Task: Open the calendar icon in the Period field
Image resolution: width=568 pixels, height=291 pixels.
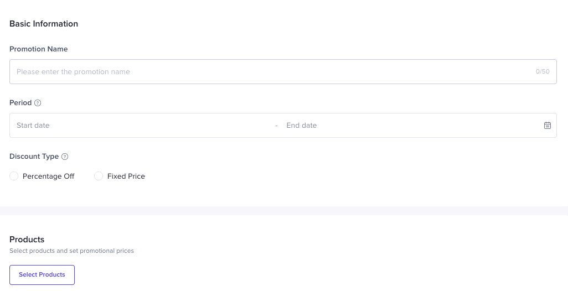Action: 547,126
